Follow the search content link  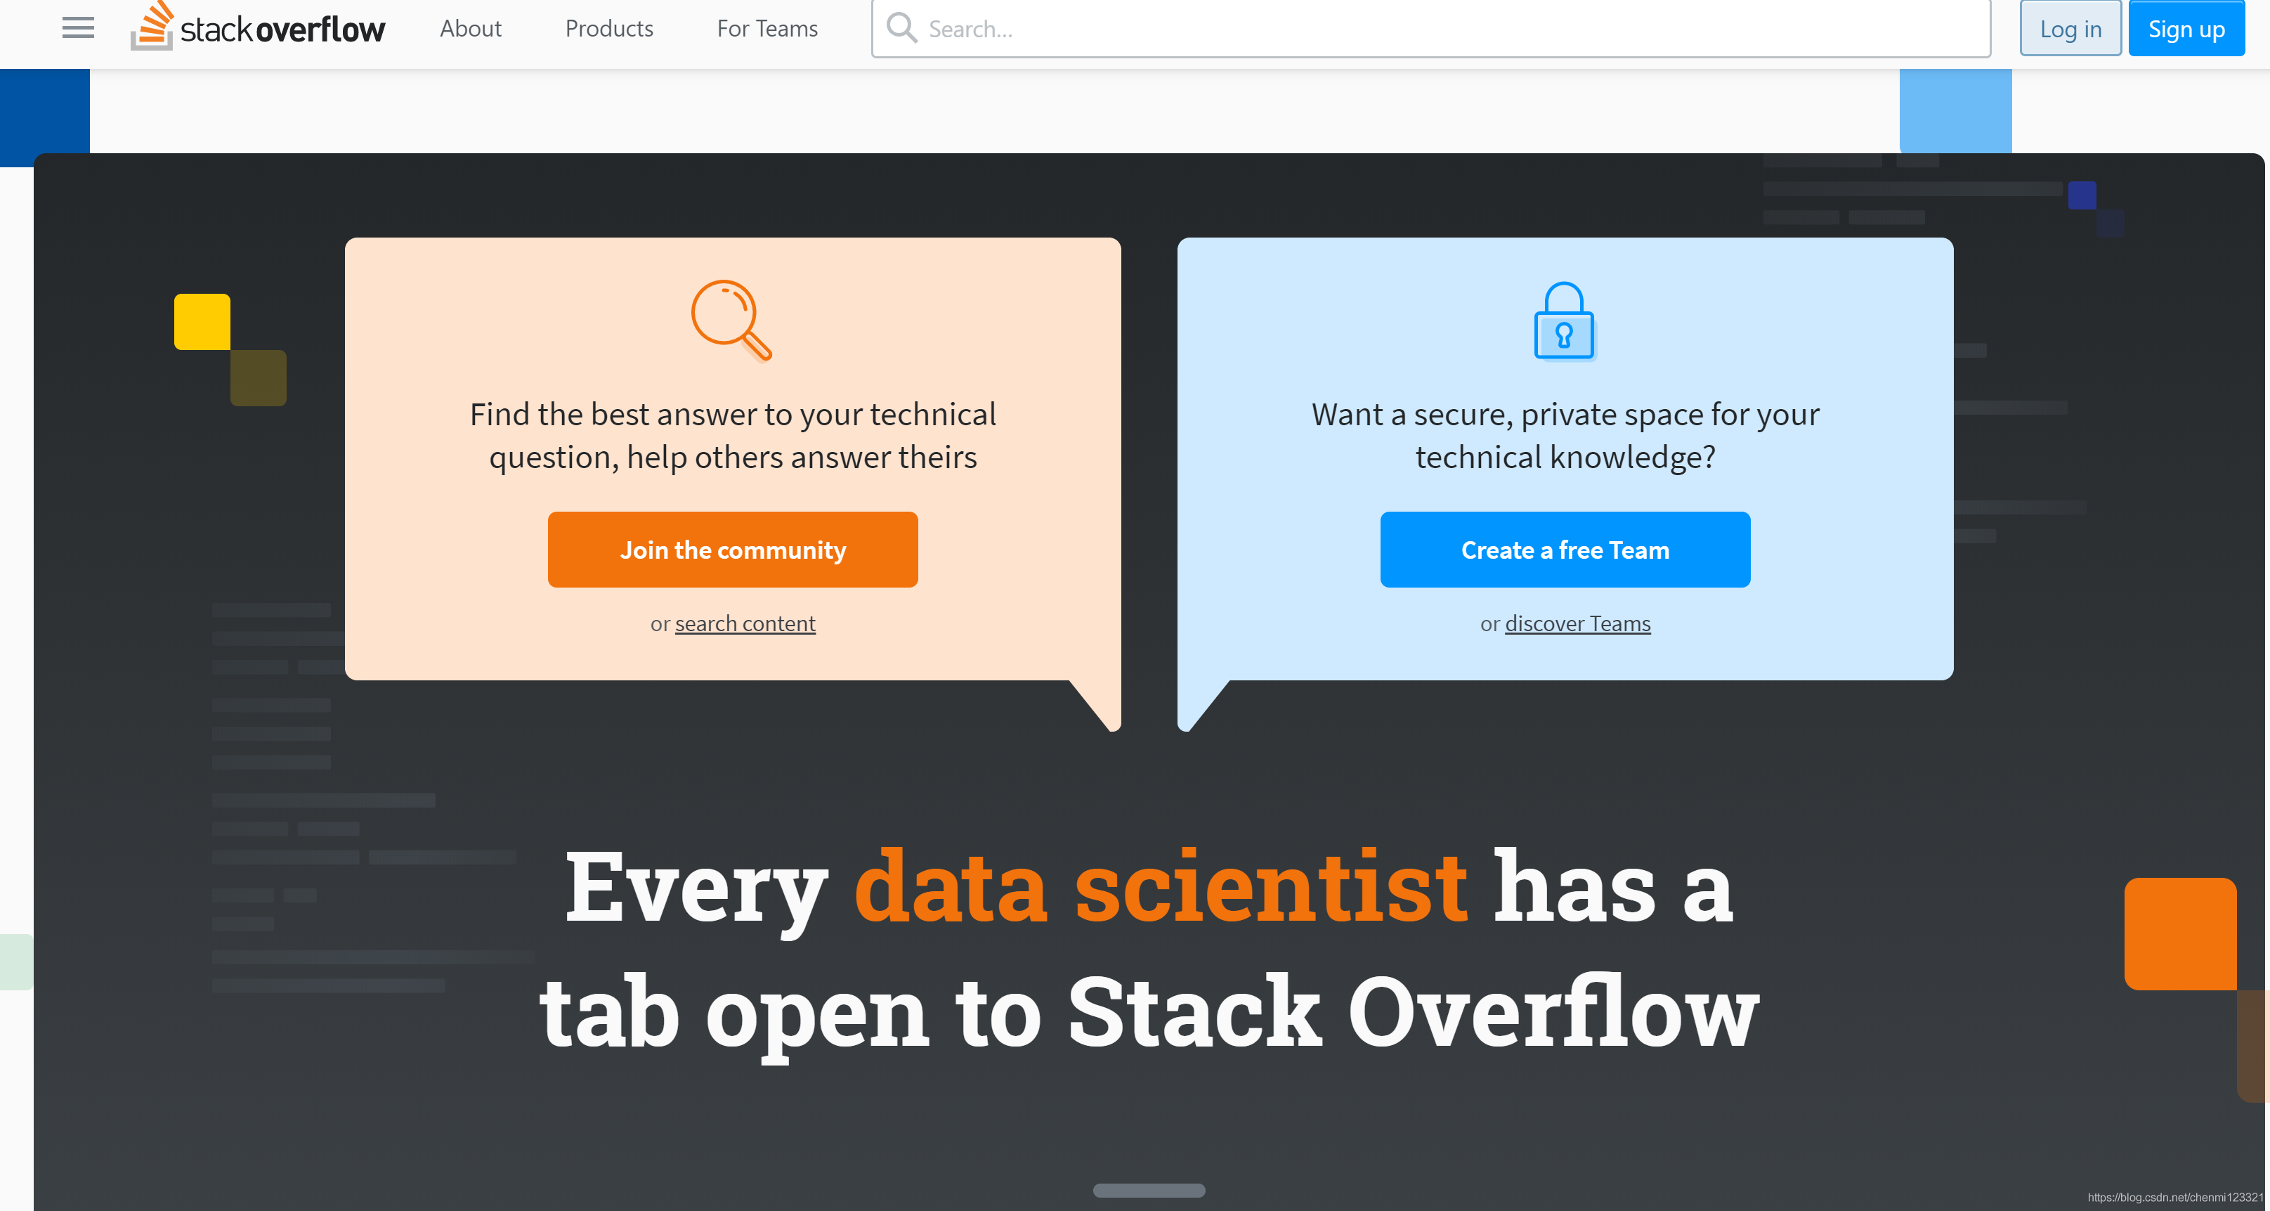pyautogui.click(x=745, y=623)
